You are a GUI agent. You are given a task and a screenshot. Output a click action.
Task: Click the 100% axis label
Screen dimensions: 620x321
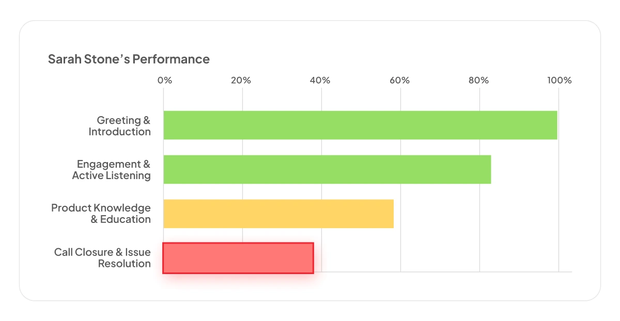tap(560, 81)
